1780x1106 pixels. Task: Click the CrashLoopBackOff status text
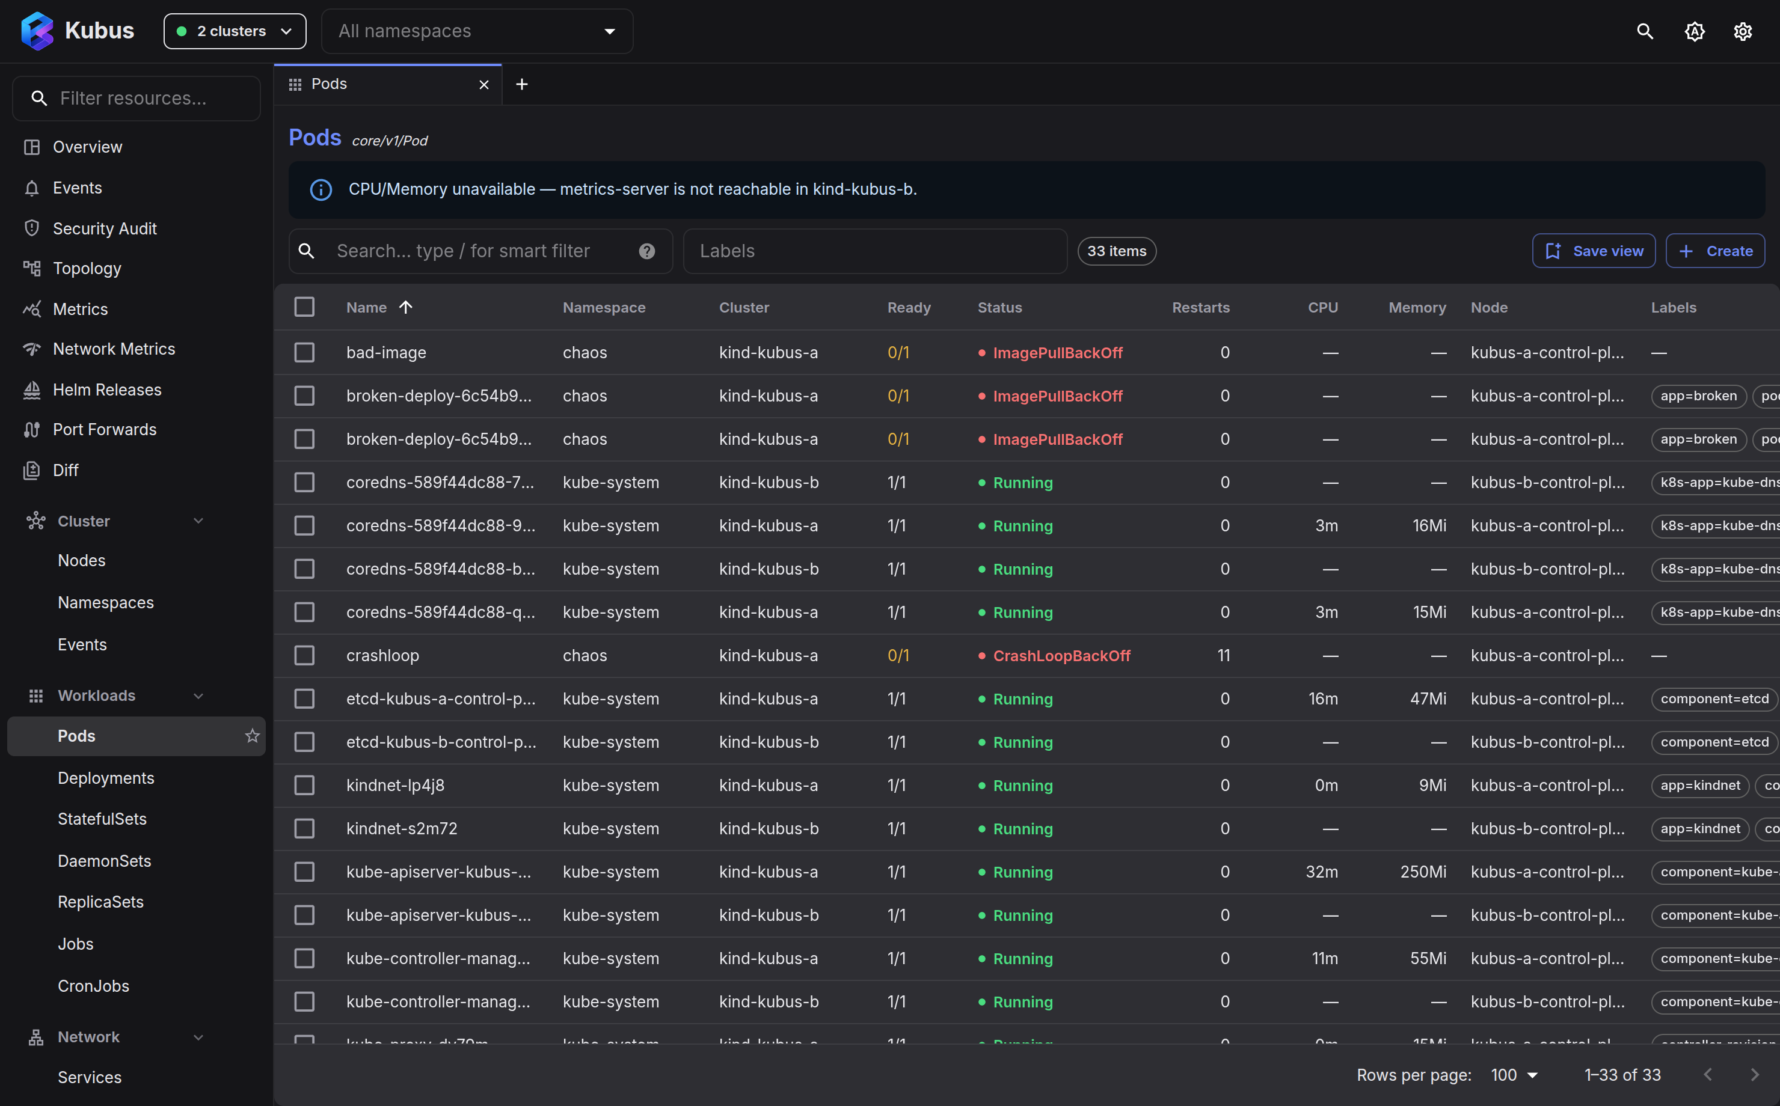click(x=1061, y=655)
